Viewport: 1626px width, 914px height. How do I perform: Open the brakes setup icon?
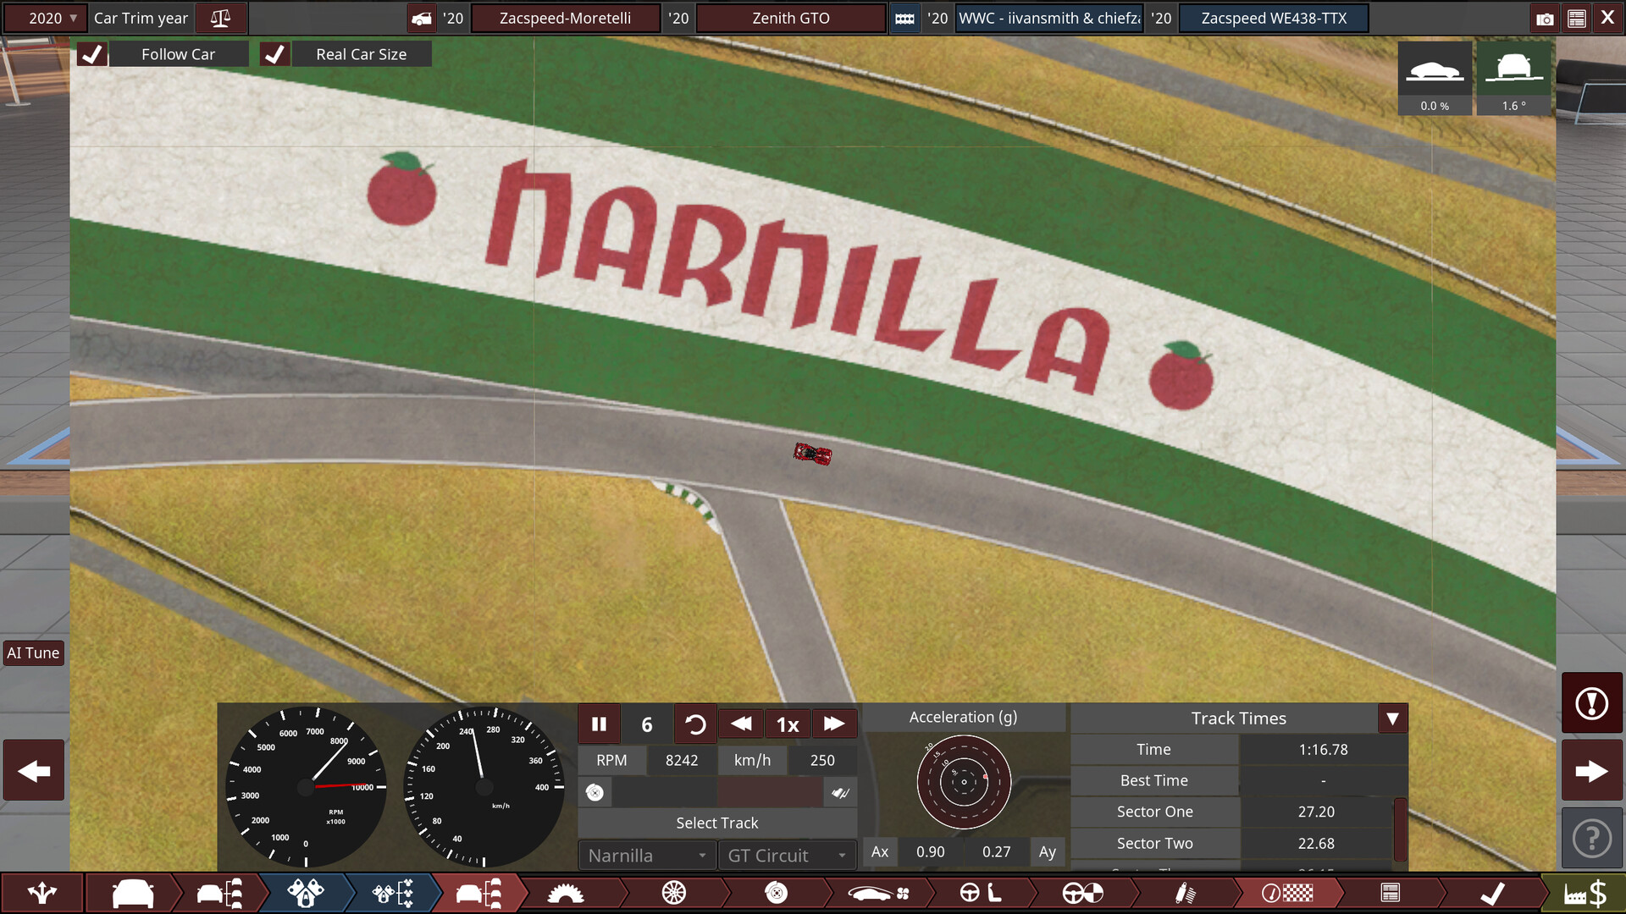coord(775,893)
